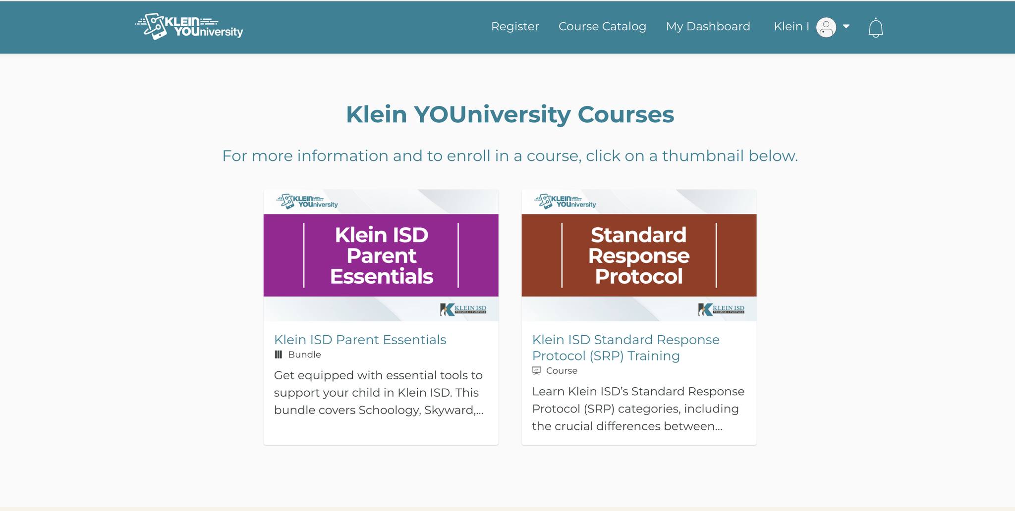Click the Bundle icon under Parent Essentials
The image size is (1015, 511).
(x=278, y=355)
